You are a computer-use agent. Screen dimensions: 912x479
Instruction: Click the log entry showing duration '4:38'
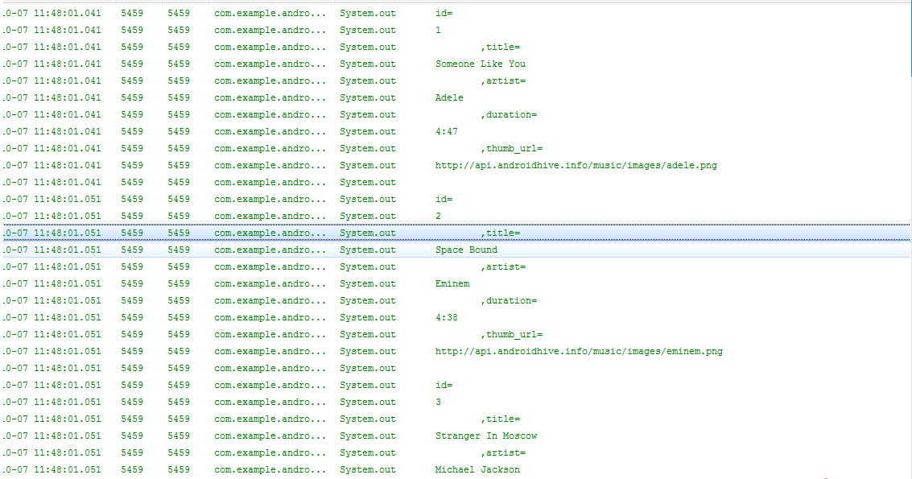point(456,317)
